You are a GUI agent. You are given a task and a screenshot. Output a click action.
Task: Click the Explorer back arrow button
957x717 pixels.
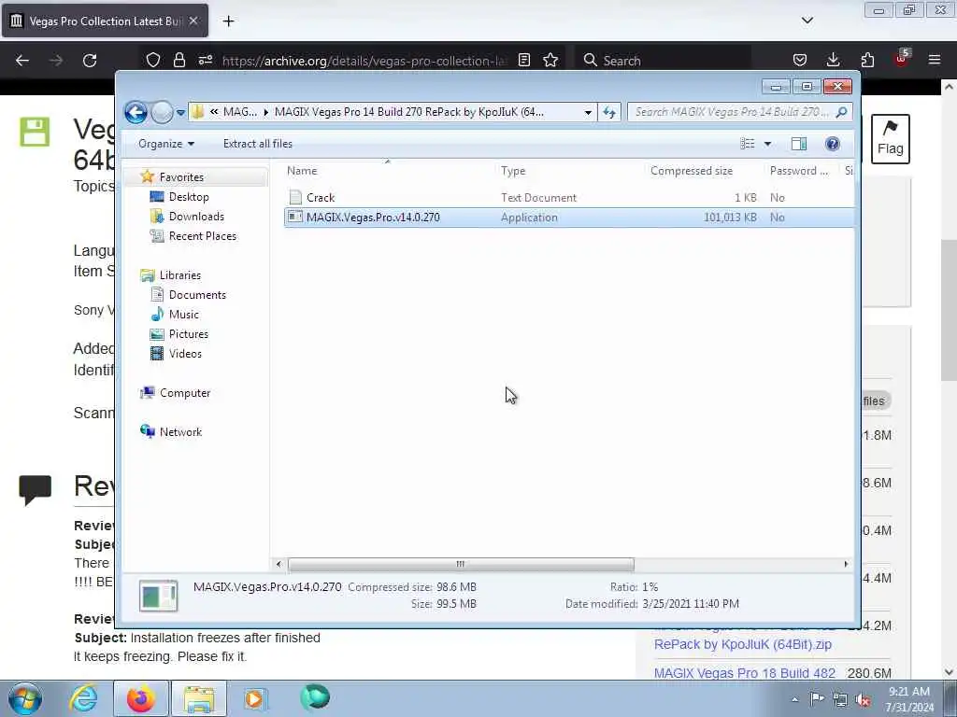[136, 112]
